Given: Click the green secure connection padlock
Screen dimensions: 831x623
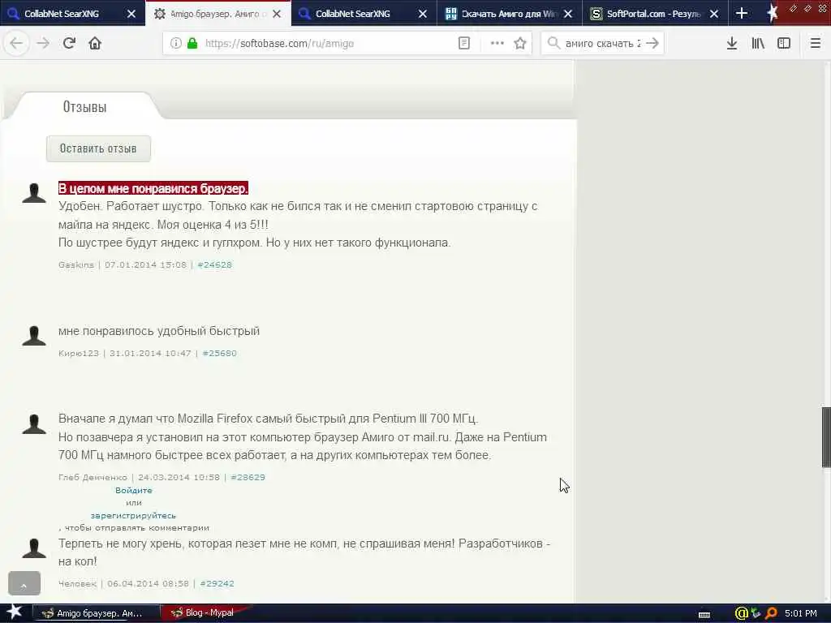Looking at the screenshot, I should pos(192,44).
